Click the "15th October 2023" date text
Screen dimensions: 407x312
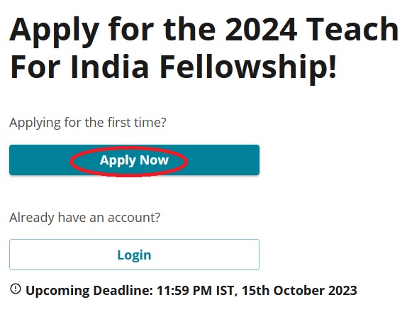click(299, 290)
